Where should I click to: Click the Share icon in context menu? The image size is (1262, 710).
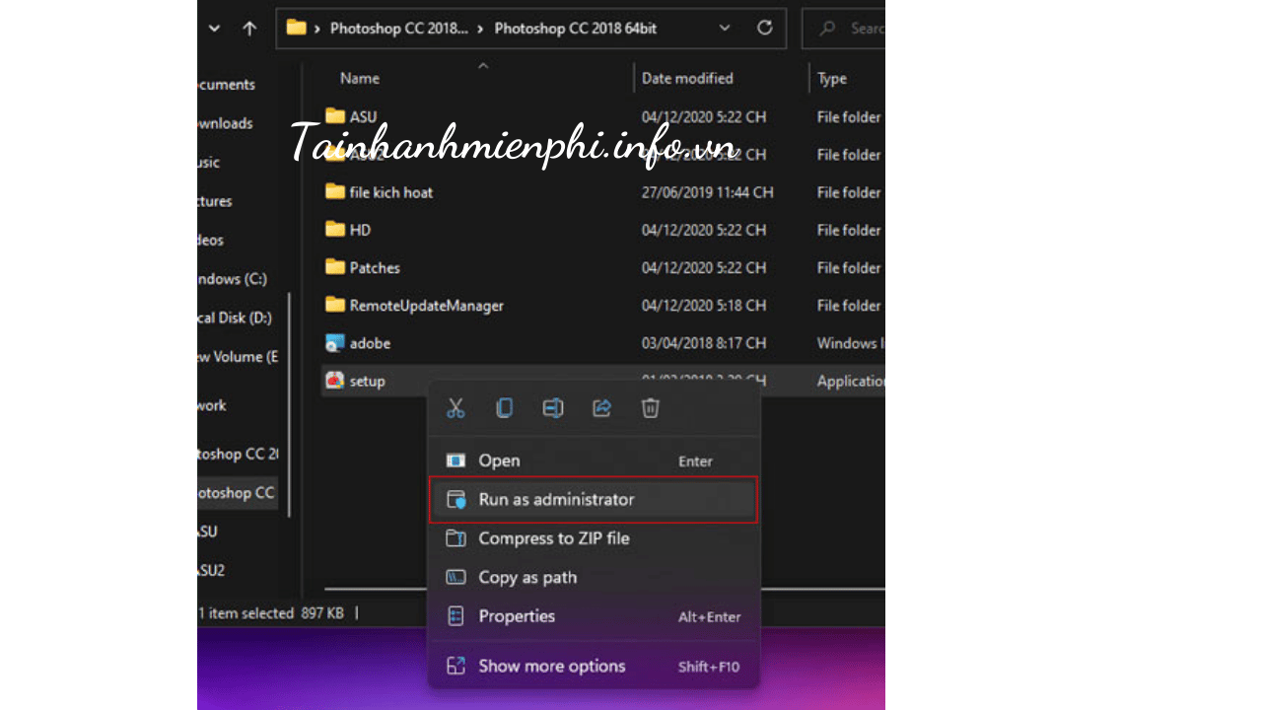click(x=601, y=408)
